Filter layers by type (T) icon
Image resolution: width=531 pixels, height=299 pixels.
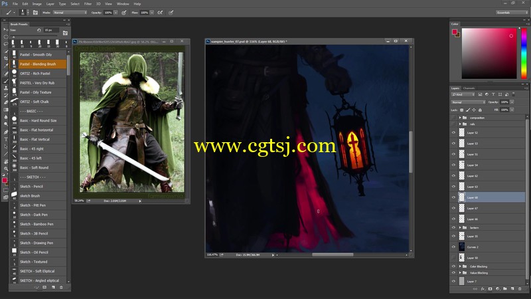point(493,94)
